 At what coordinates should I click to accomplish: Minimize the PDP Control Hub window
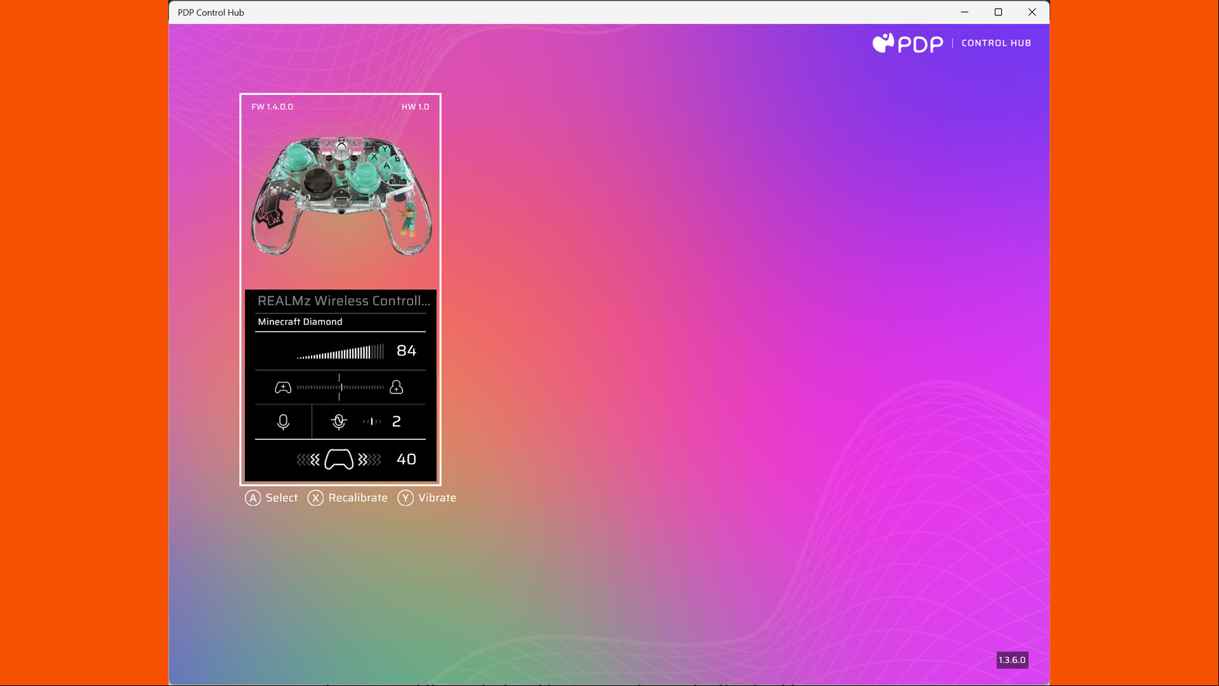(965, 12)
